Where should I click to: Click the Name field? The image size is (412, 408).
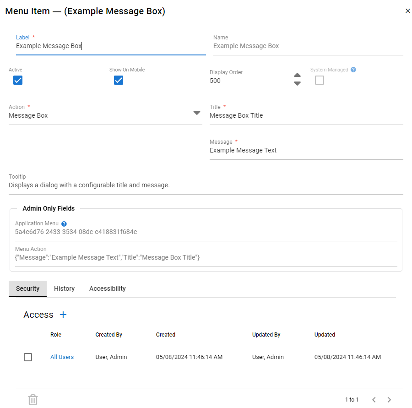[x=308, y=46]
